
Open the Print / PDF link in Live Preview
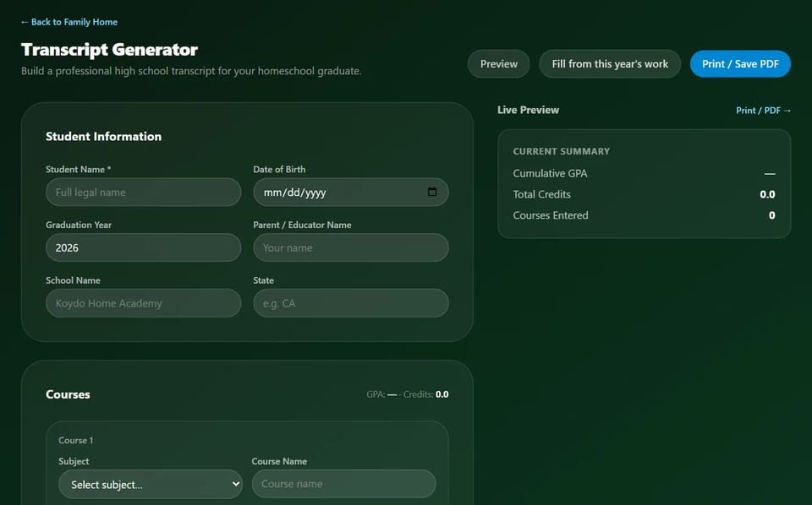pos(763,111)
